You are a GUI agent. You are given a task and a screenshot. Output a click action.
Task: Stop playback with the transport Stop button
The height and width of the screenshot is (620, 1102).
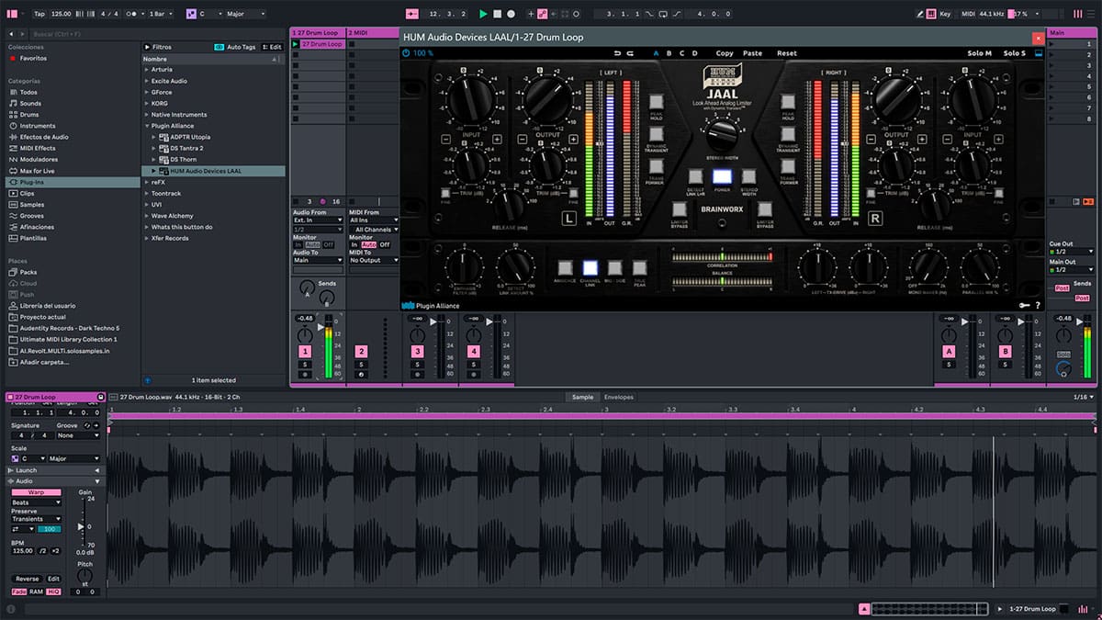[497, 14]
